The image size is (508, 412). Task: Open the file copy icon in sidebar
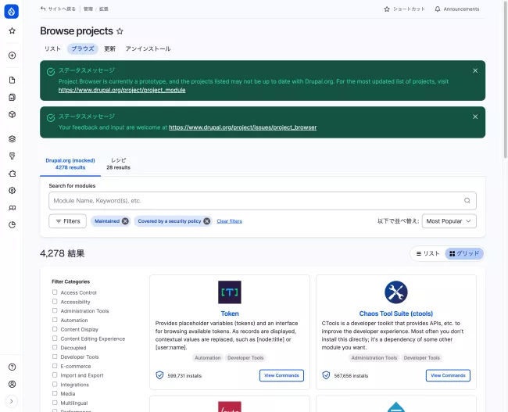[12, 97]
